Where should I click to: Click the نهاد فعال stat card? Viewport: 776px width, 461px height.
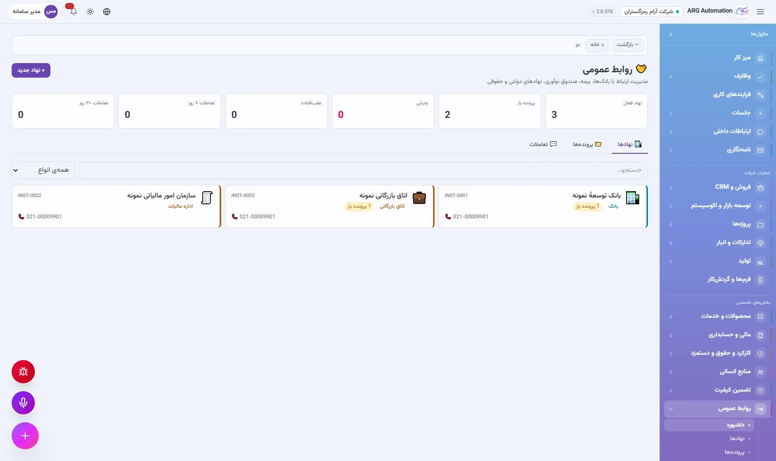click(597, 111)
